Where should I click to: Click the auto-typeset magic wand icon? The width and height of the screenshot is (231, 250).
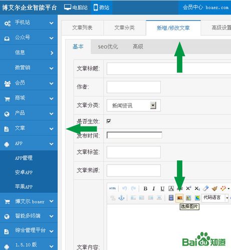tap(223, 188)
